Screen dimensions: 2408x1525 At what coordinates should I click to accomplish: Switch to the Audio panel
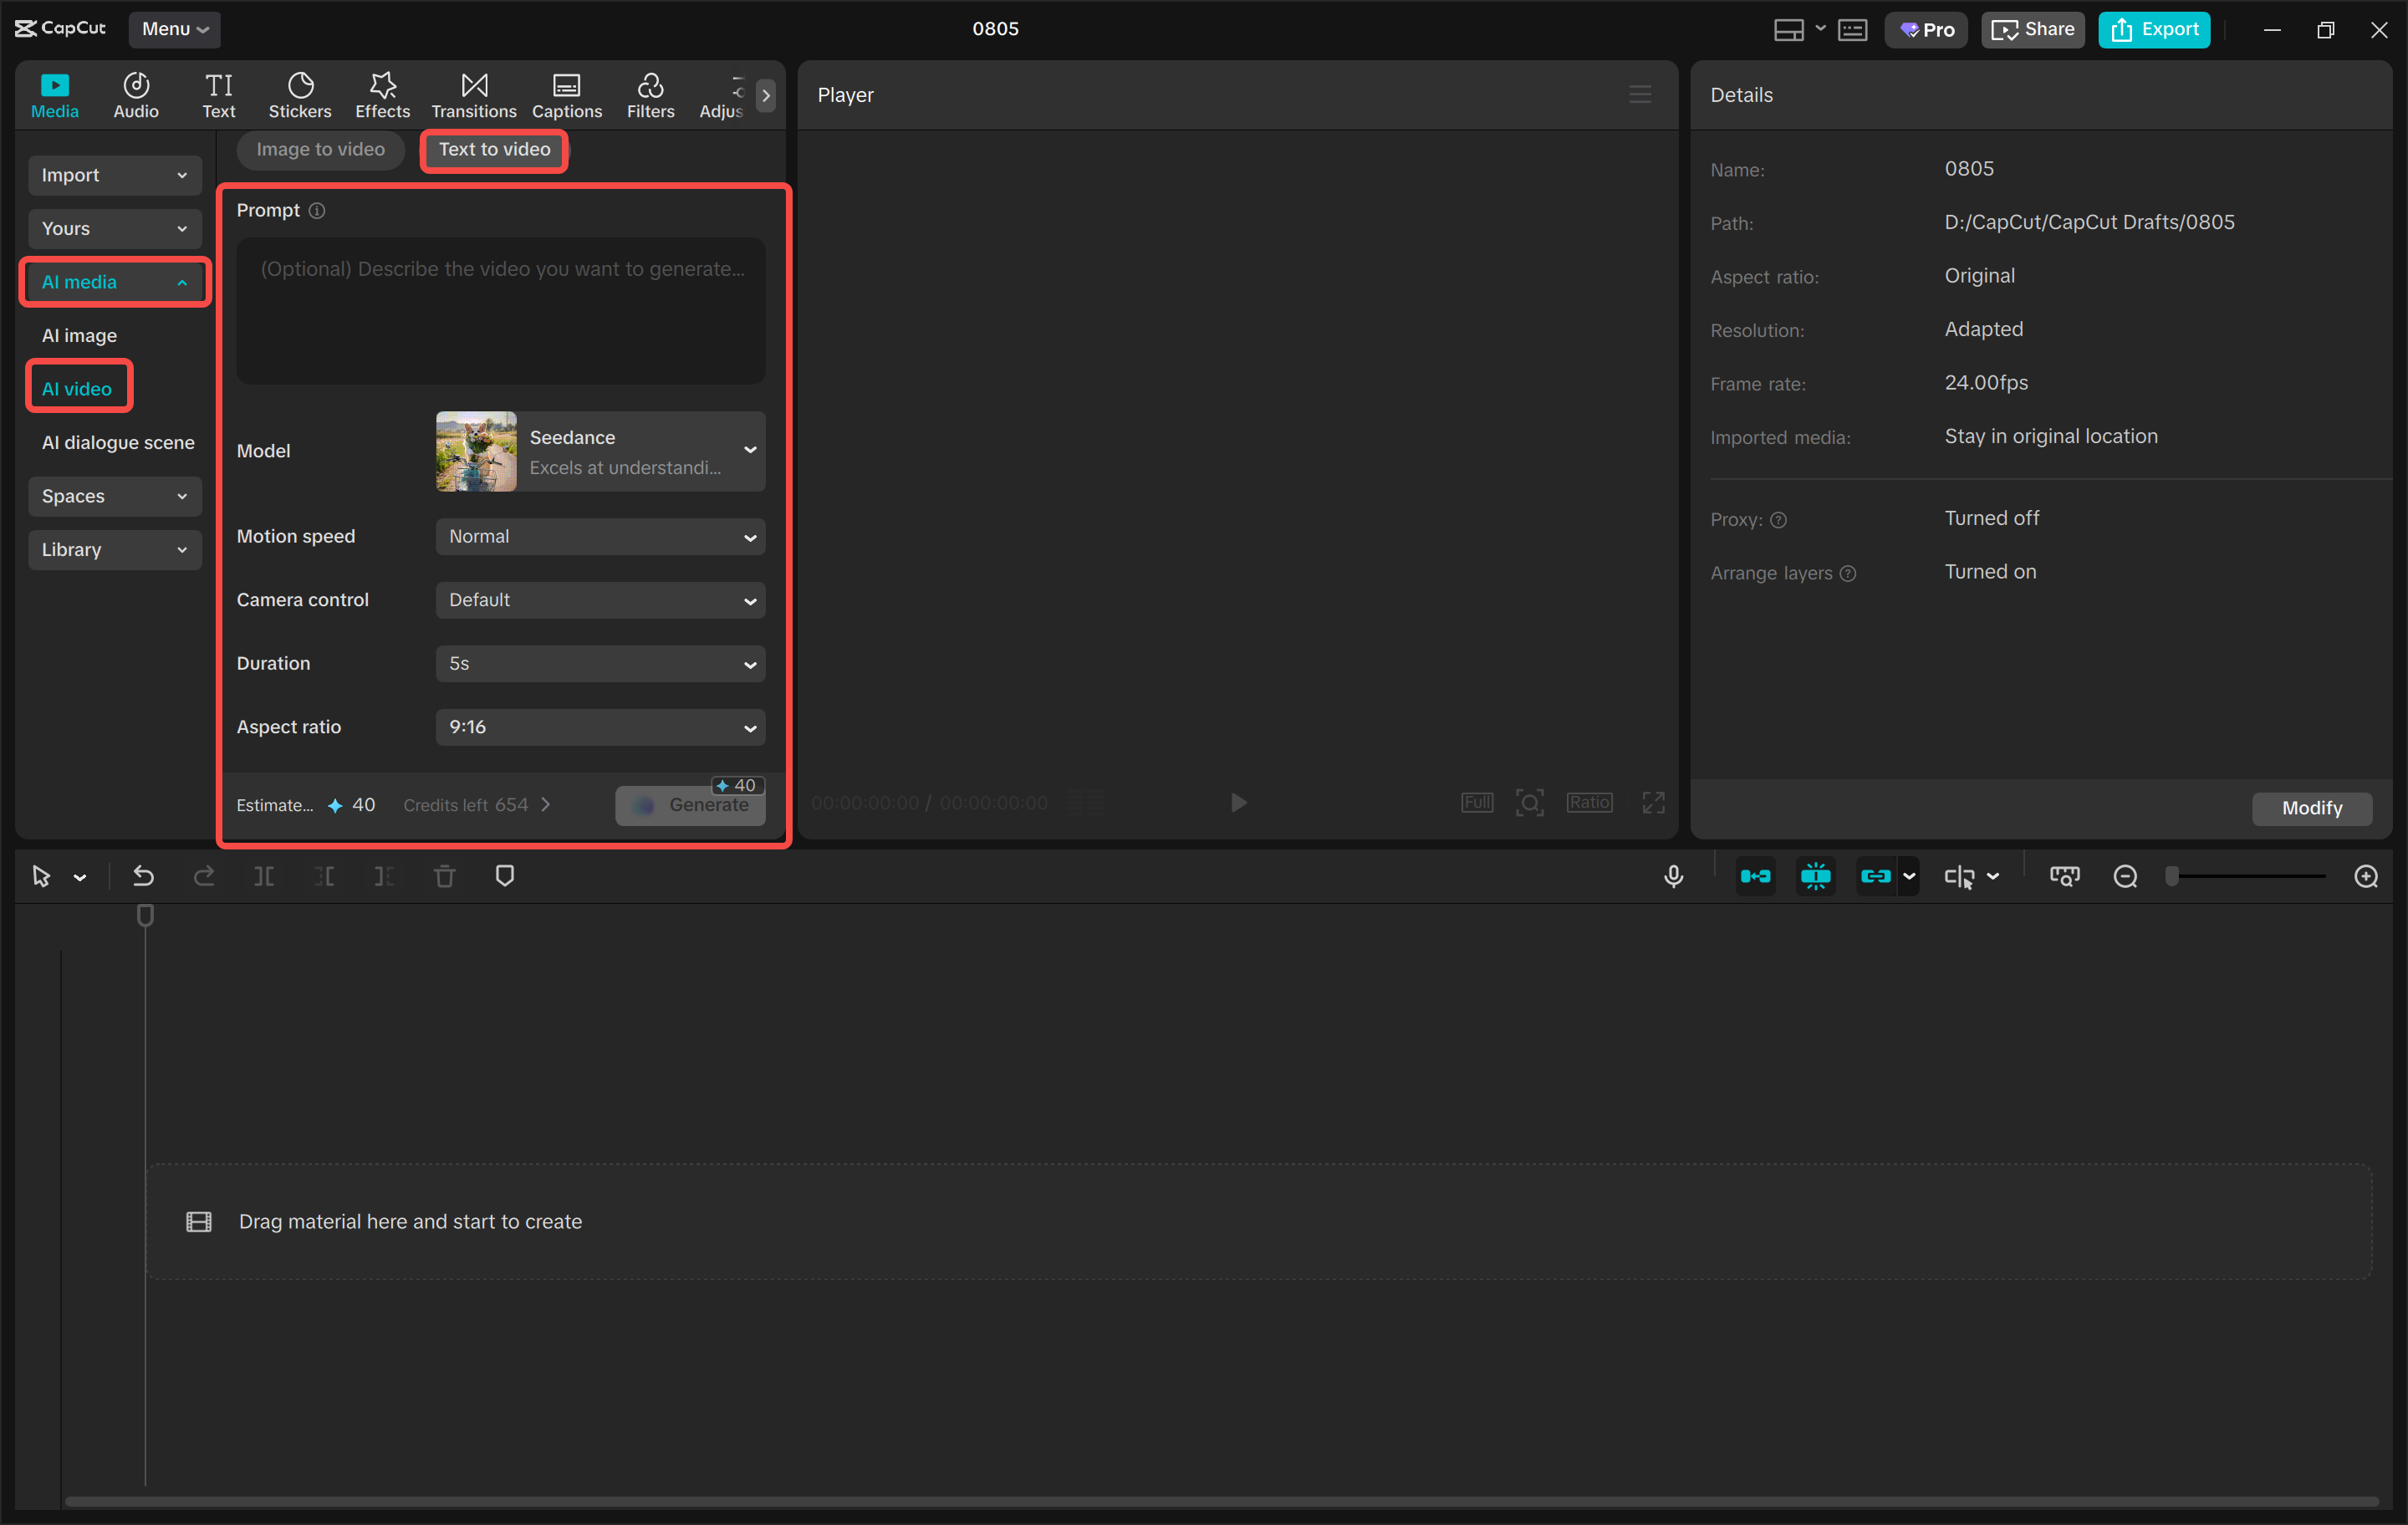point(135,94)
